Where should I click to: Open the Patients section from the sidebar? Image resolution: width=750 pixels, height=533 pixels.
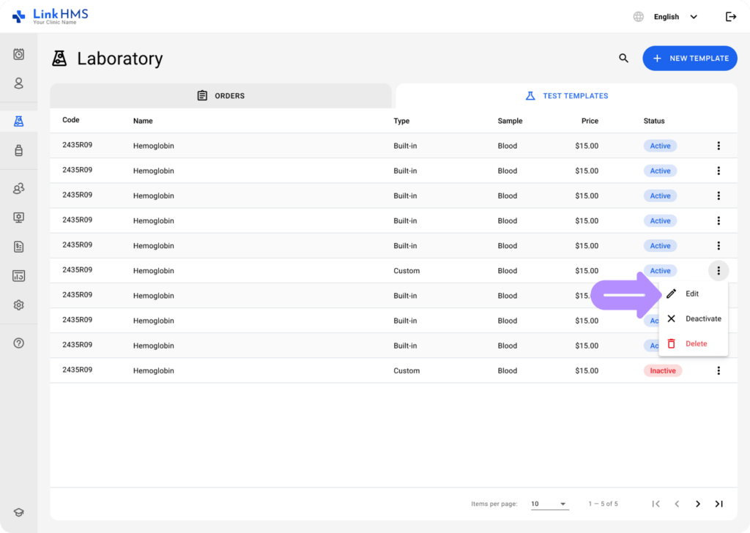18,83
